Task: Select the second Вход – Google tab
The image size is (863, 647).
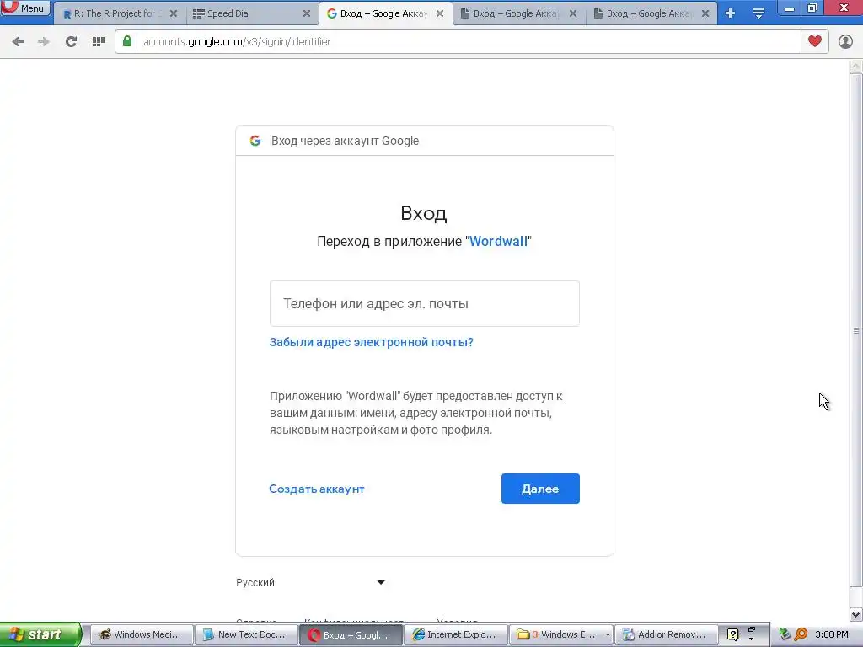Action: (518, 13)
